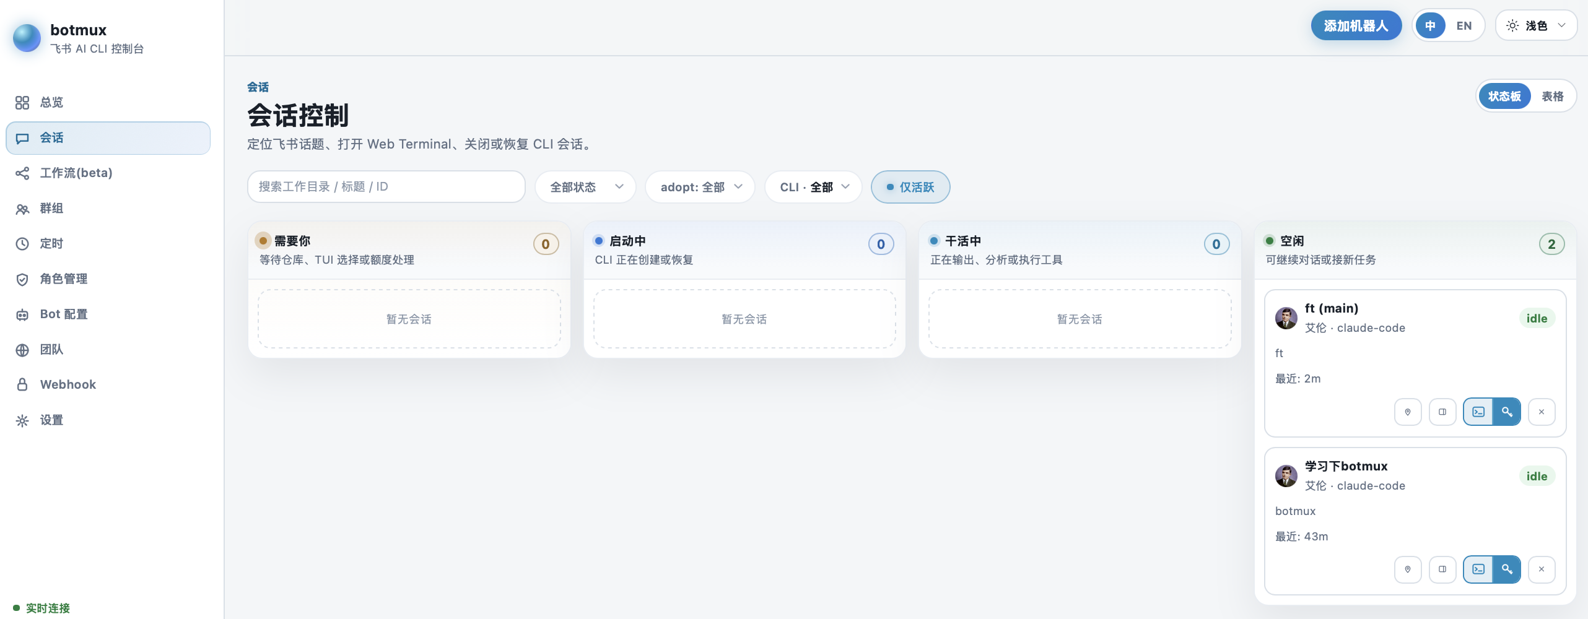Switch to 表格 table view
1588x619 pixels.
pos(1552,96)
